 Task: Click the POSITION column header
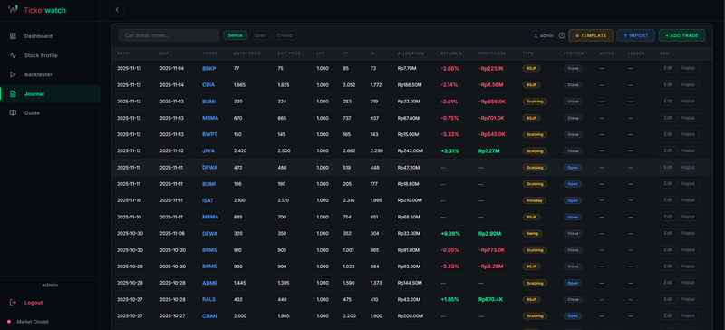(x=574, y=53)
